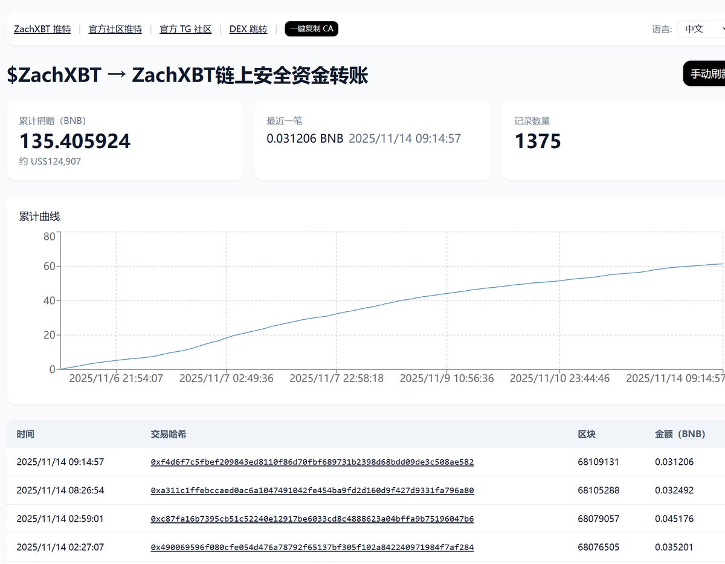The image size is (725, 564).
Task: Click the 手动刷新 button
Action: point(704,74)
